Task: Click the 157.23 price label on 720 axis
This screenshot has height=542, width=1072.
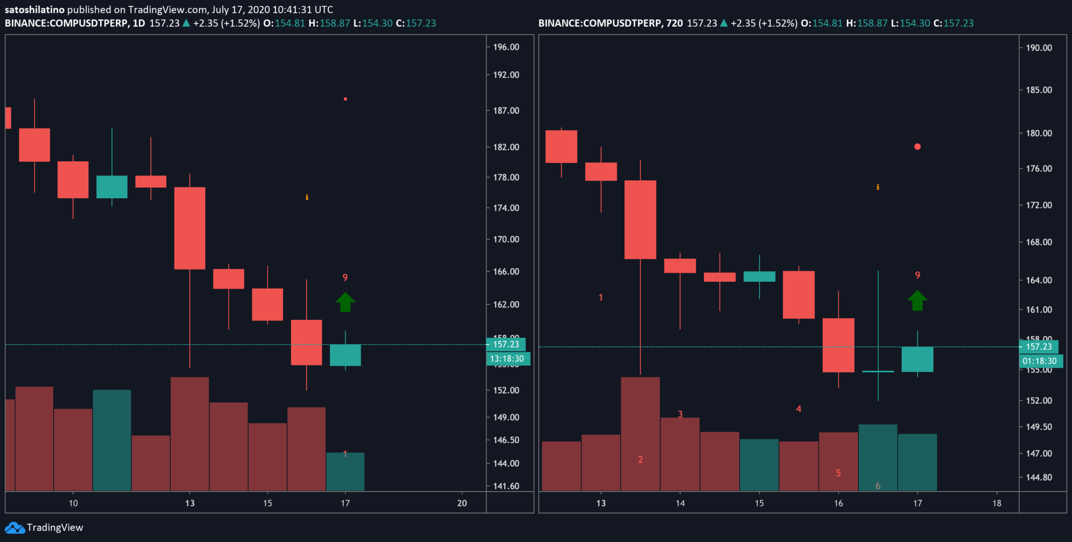Action: (x=1038, y=347)
